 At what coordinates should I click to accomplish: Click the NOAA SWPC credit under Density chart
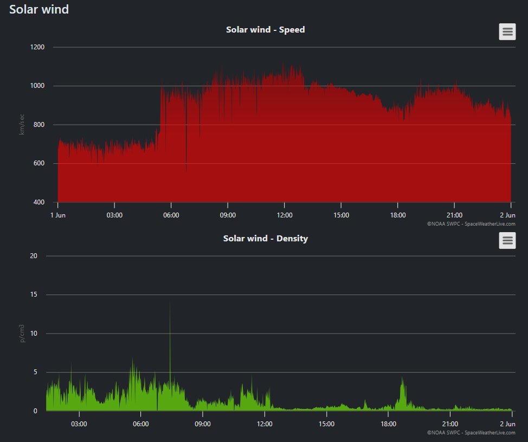pyautogui.click(x=471, y=433)
